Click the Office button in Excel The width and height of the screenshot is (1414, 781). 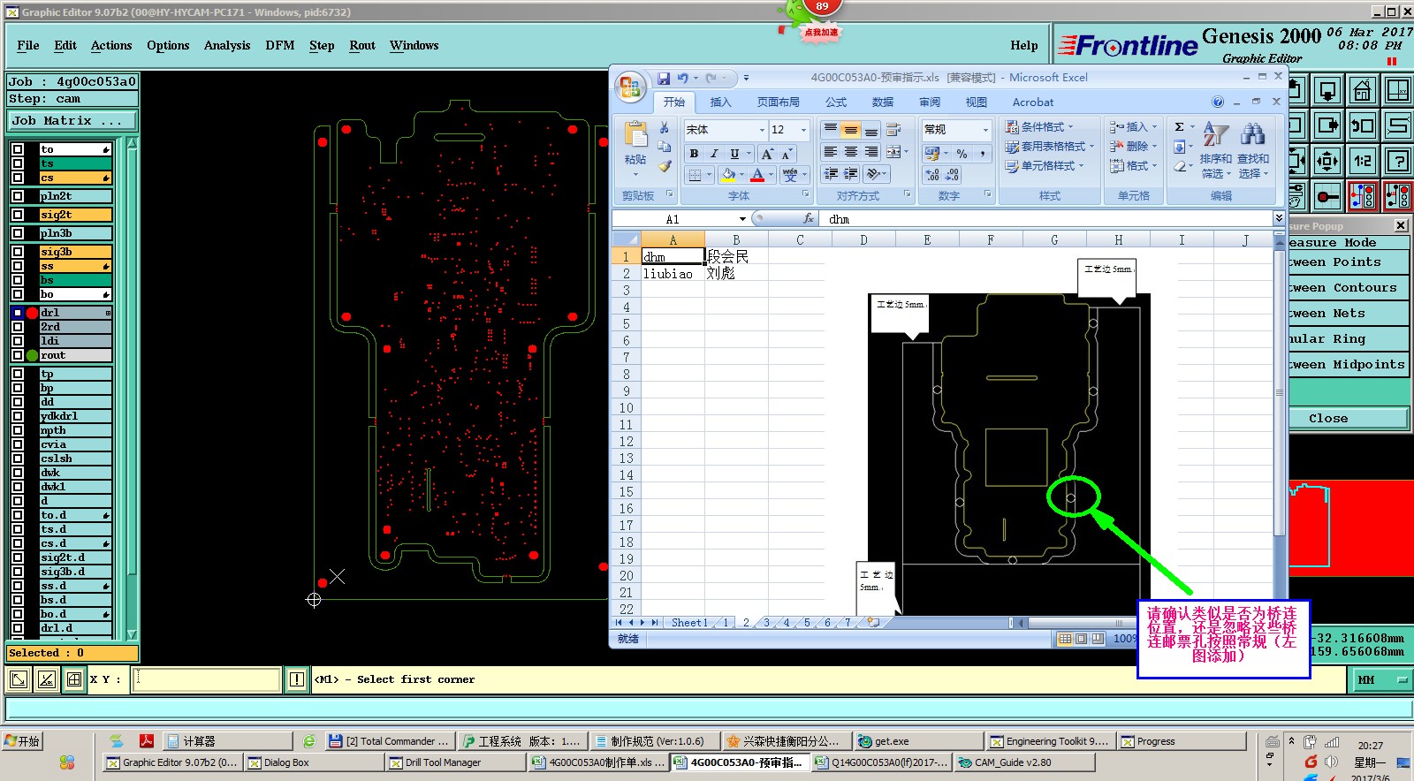coord(630,87)
